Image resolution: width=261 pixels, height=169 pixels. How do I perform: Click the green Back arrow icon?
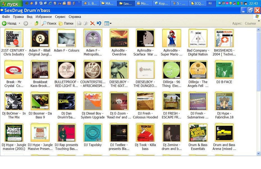tap(4, 23)
